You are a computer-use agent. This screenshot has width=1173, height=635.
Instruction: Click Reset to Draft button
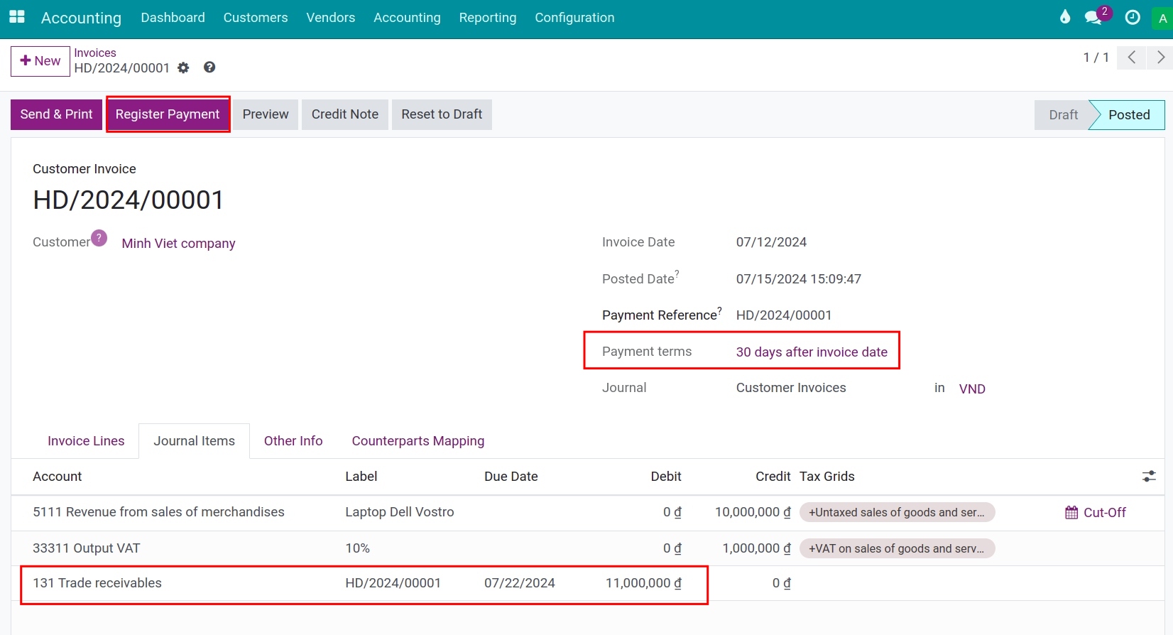[442, 114]
